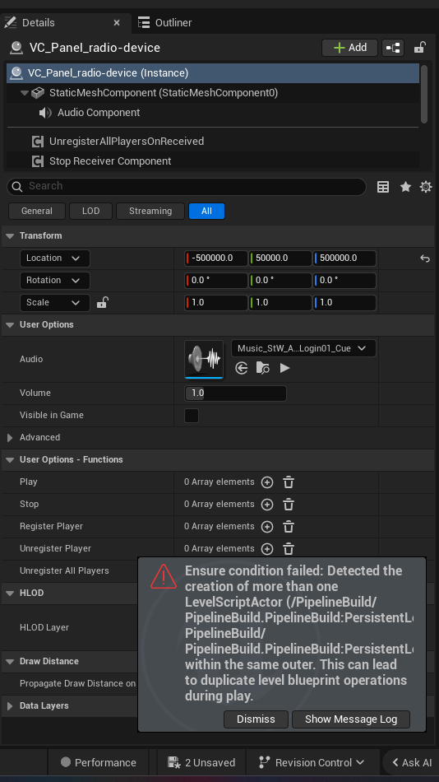Remove all Register Player array elements
439x782 pixels.
point(289,527)
